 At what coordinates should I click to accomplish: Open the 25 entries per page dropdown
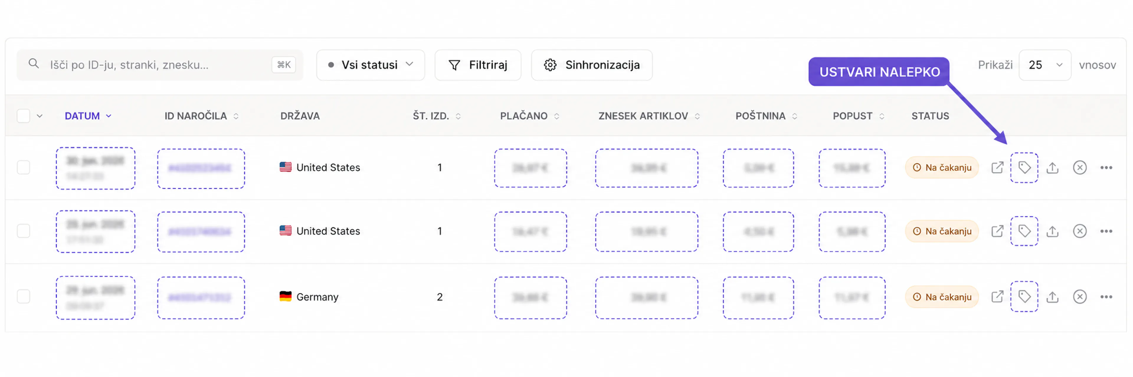pos(1044,65)
